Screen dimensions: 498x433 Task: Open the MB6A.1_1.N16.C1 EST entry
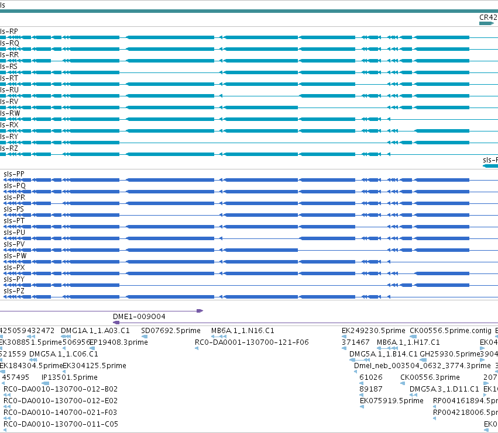click(243, 331)
